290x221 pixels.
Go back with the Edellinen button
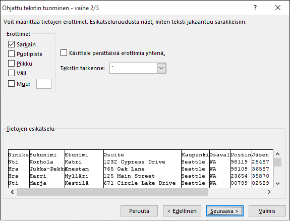[x=182, y=211]
